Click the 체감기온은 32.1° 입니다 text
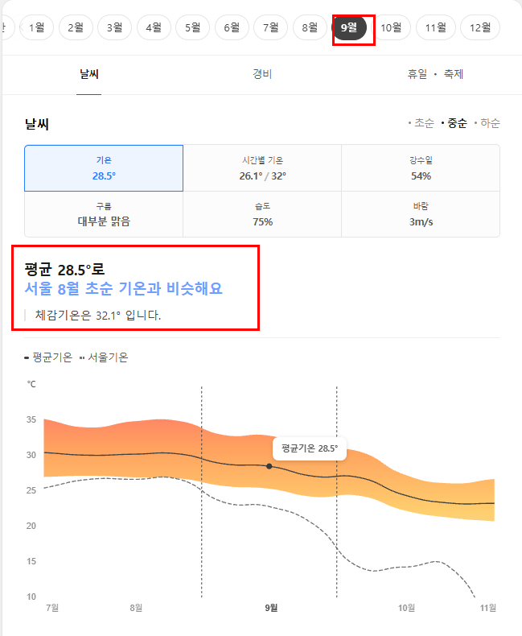 click(x=97, y=315)
